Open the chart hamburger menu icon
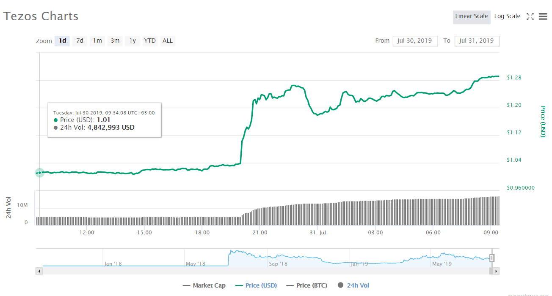Image resolution: width=552 pixels, height=296 pixels. pyautogui.click(x=543, y=16)
